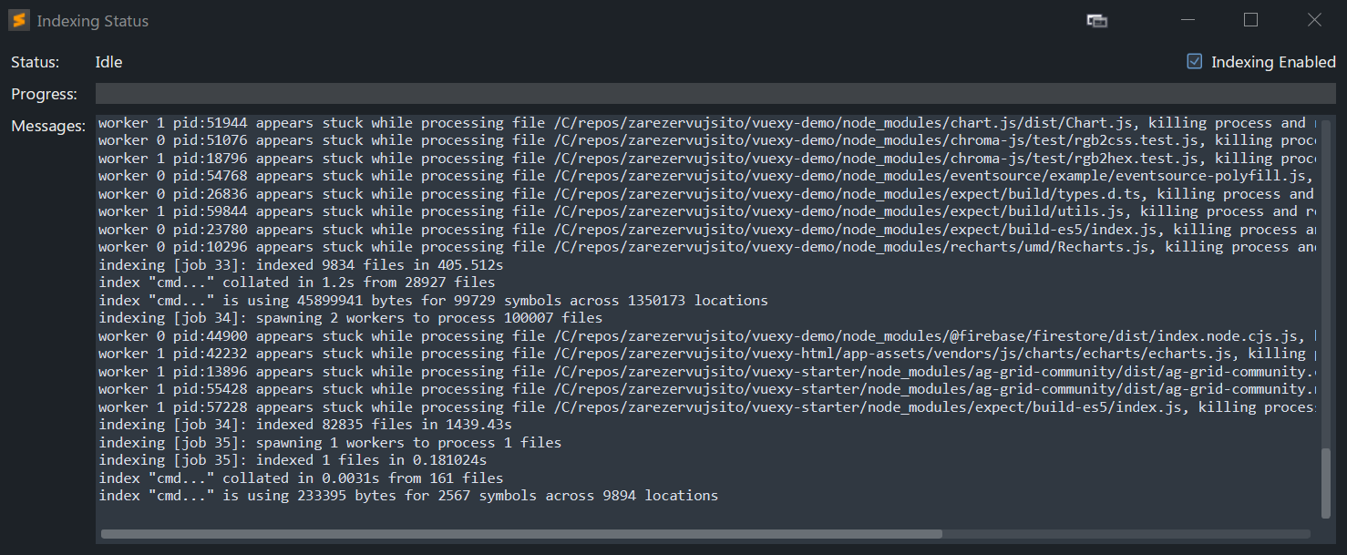
Task: Click the final 233395 bytes log line
Action: pyautogui.click(x=407, y=496)
